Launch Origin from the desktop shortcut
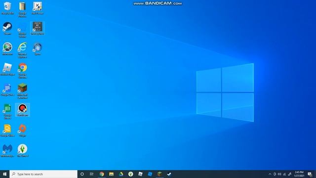The width and height of the screenshot is (316, 178). click(x=22, y=131)
